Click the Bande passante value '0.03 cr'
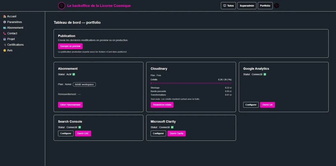The width and height of the screenshot is (336, 166). 228,91
